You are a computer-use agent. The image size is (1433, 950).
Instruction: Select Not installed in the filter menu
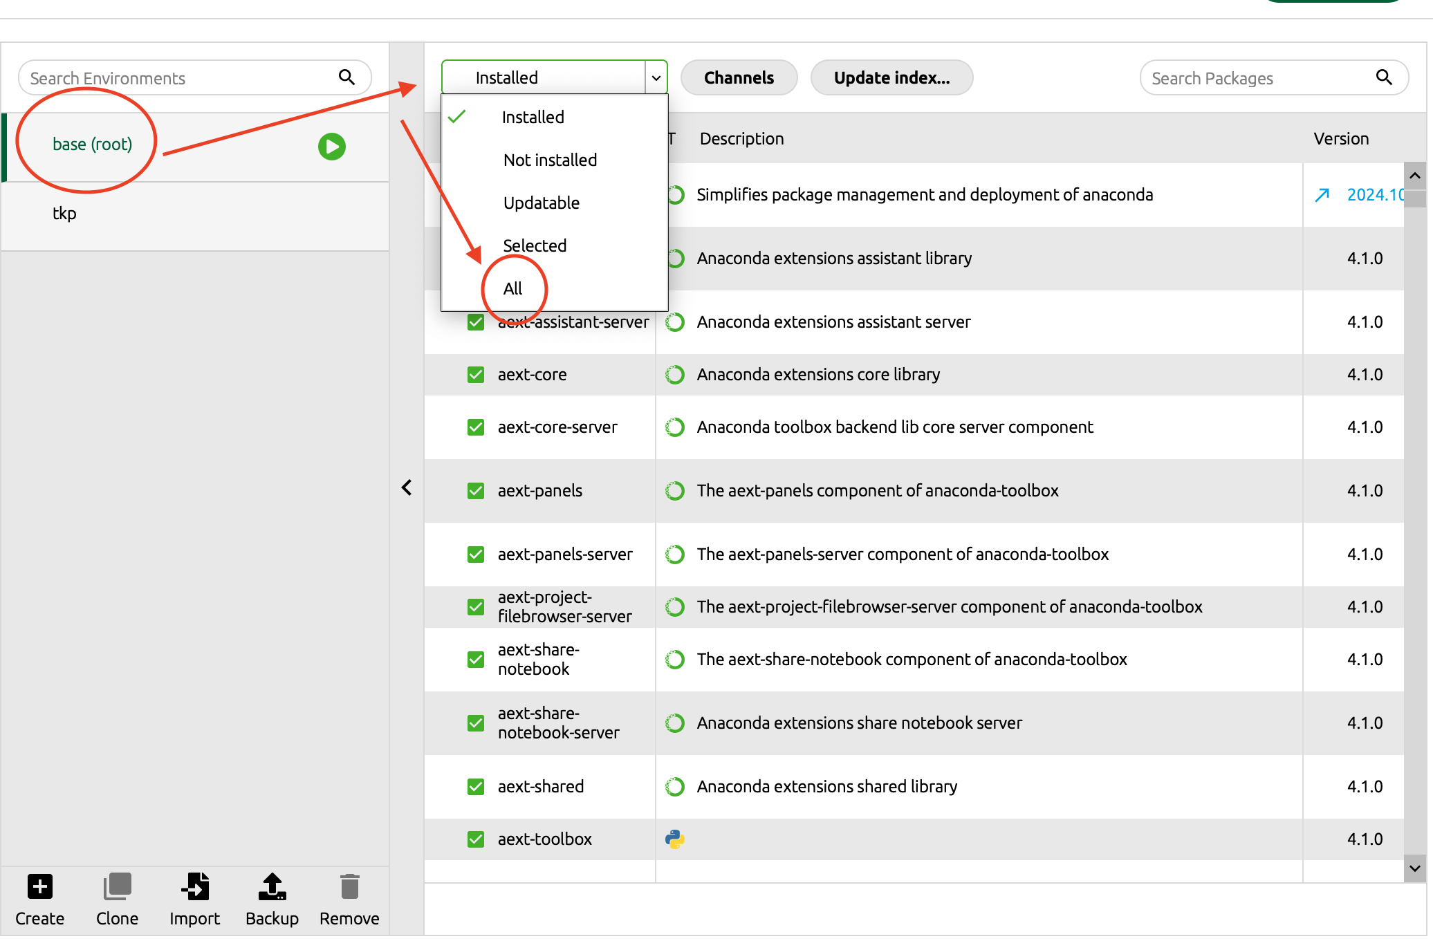pyautogui.click(x=555, y=160)
